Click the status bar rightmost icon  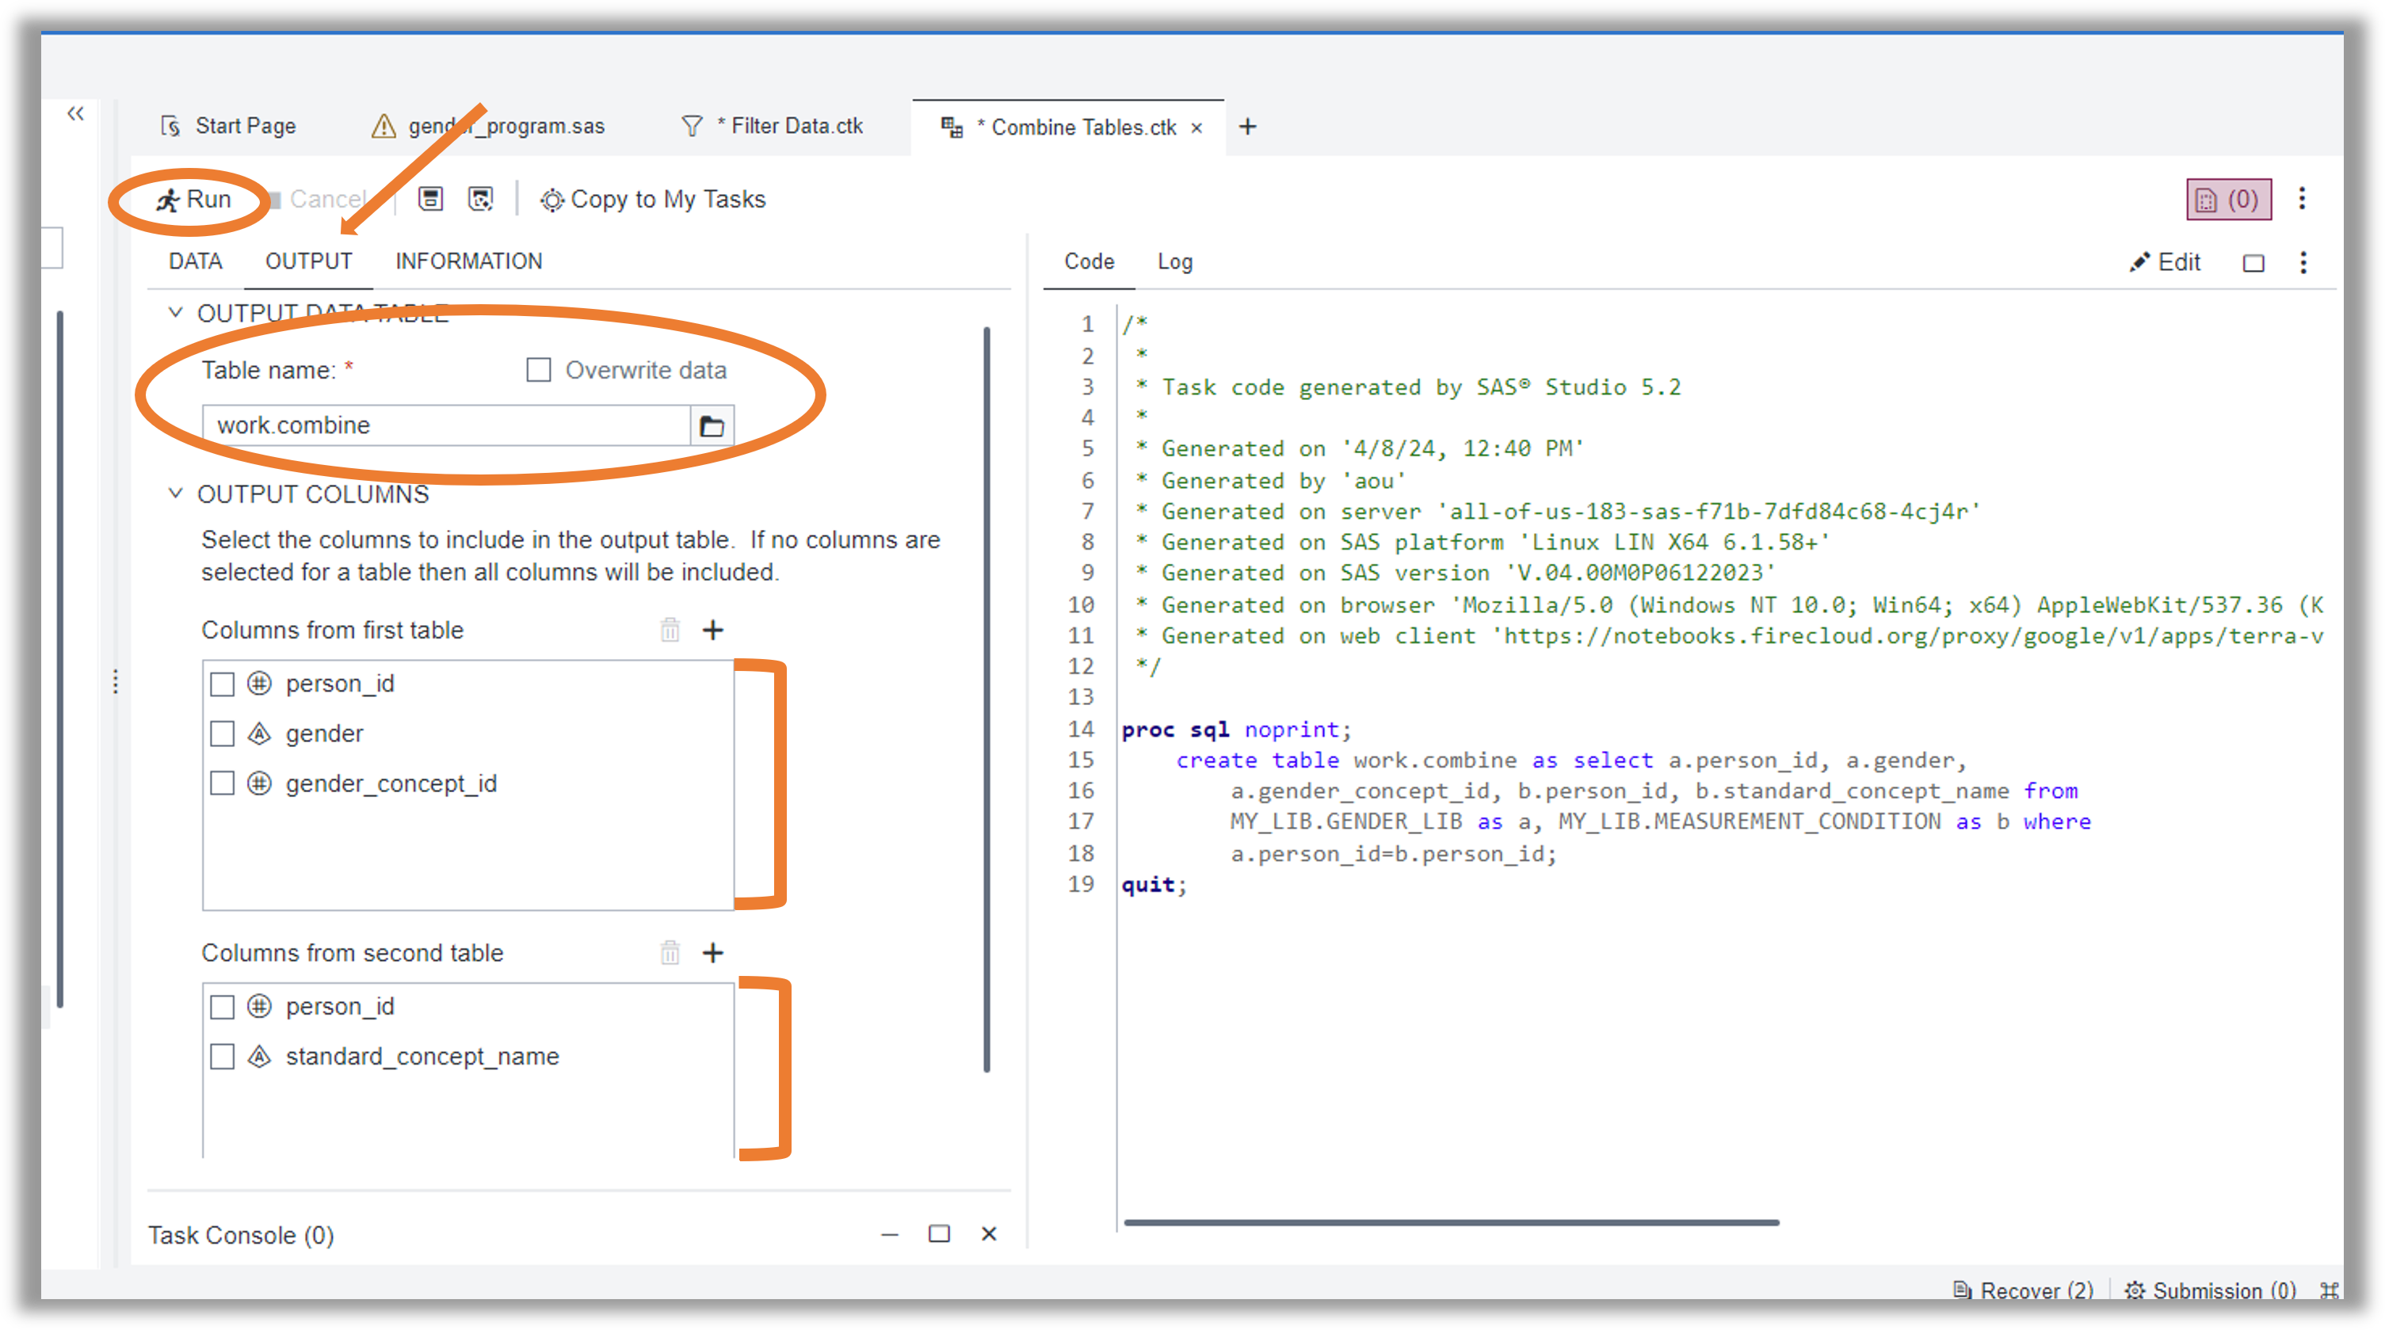tap(2329, 1290)
